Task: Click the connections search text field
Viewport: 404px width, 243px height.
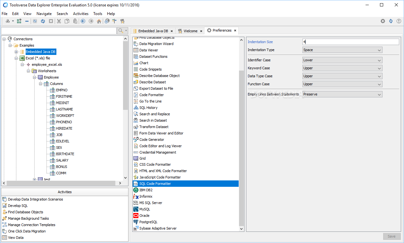Action: pyautogui.click(x=59, y=31)
